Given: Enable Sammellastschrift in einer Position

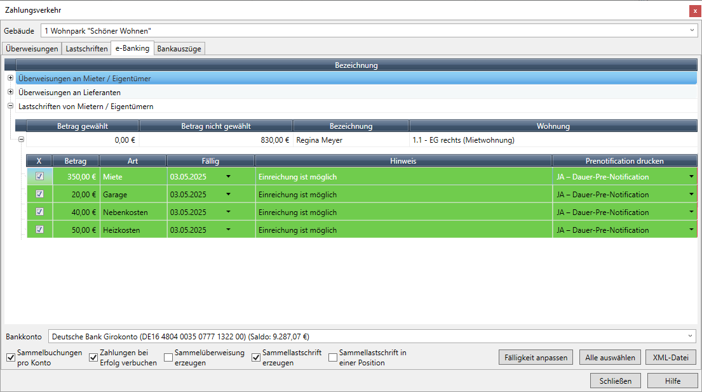Looking at the screenshot, I should point(333,358).
